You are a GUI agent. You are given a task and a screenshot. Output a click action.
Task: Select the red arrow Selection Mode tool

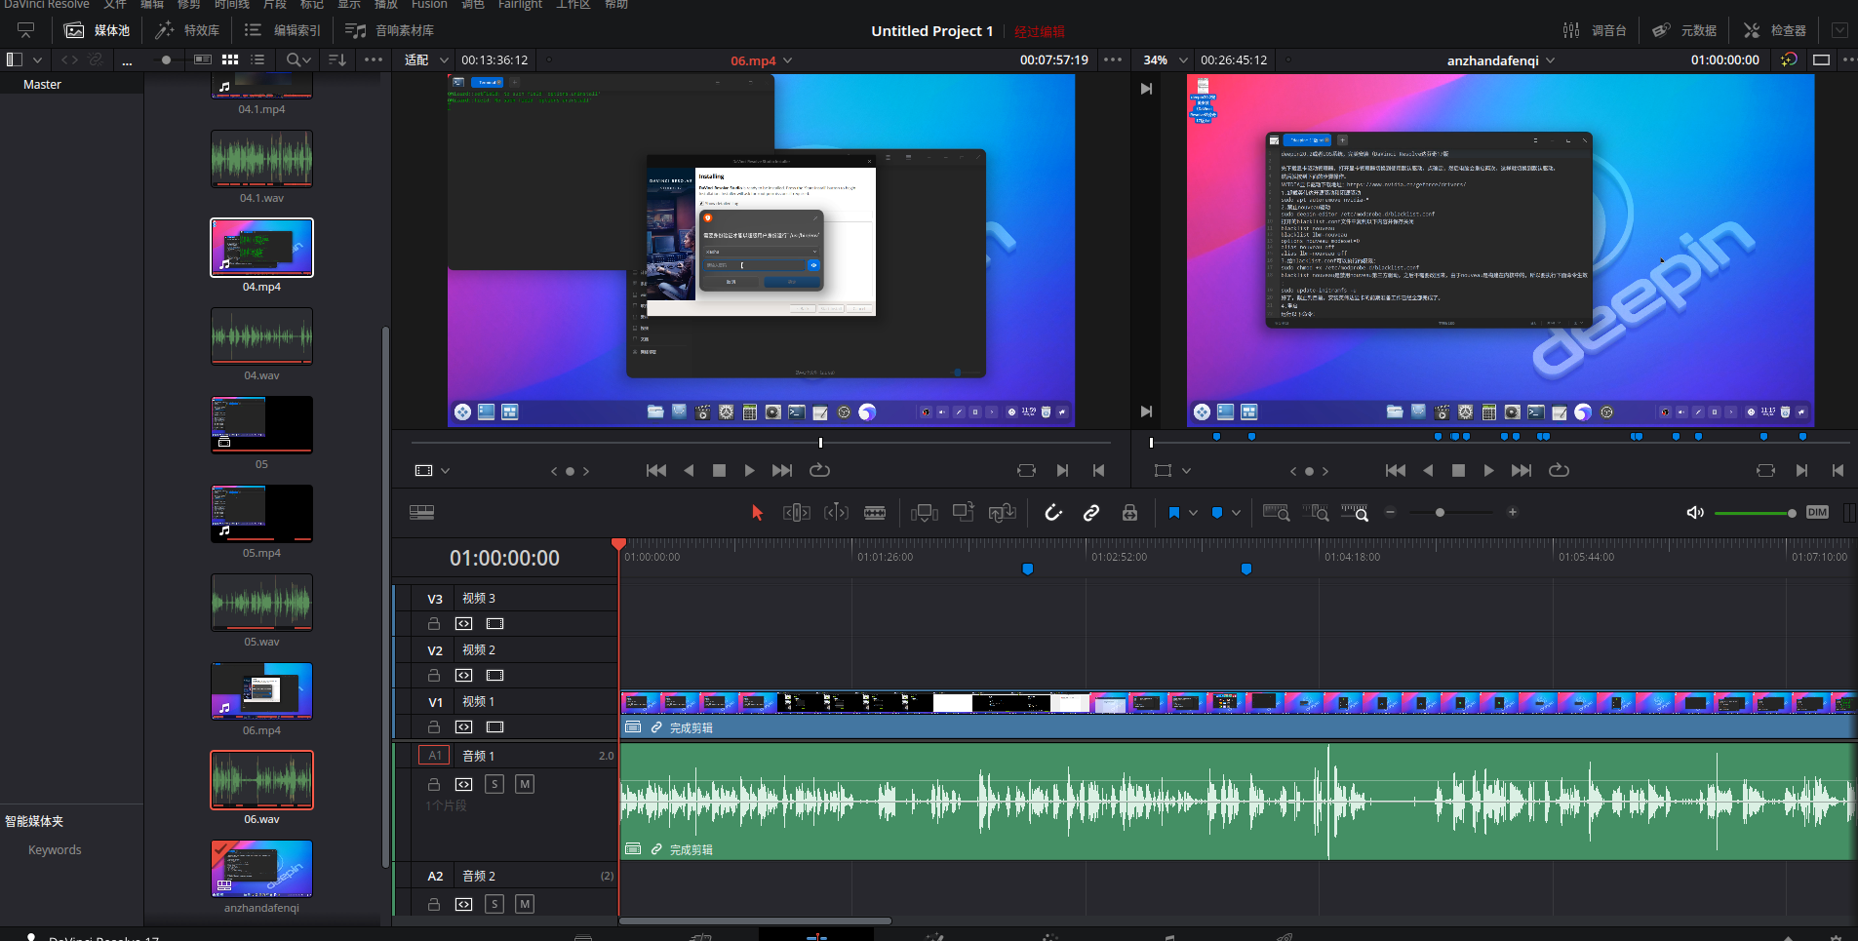[757, 513]
